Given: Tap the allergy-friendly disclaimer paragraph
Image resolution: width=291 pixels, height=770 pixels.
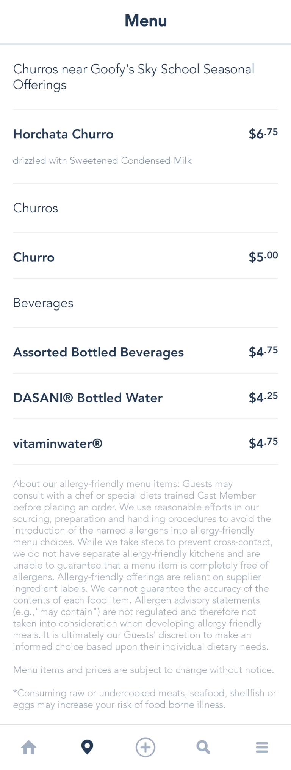Looking at the screenshot, I should [x=142, y=565].
